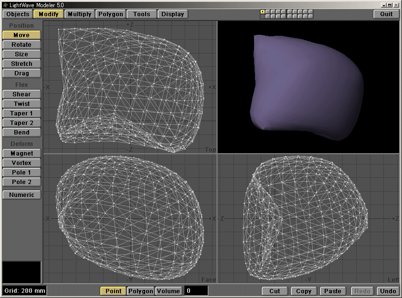
Task: Activate the Bend tool
Action: coord(21,132)
